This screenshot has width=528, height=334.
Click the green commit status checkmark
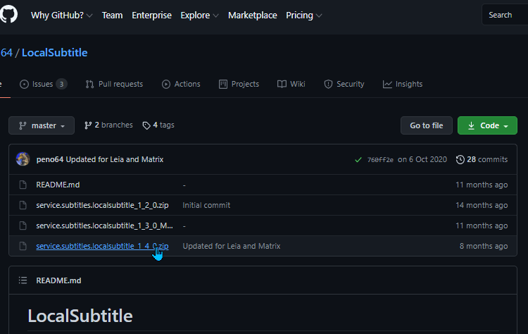tap(358, 160)
